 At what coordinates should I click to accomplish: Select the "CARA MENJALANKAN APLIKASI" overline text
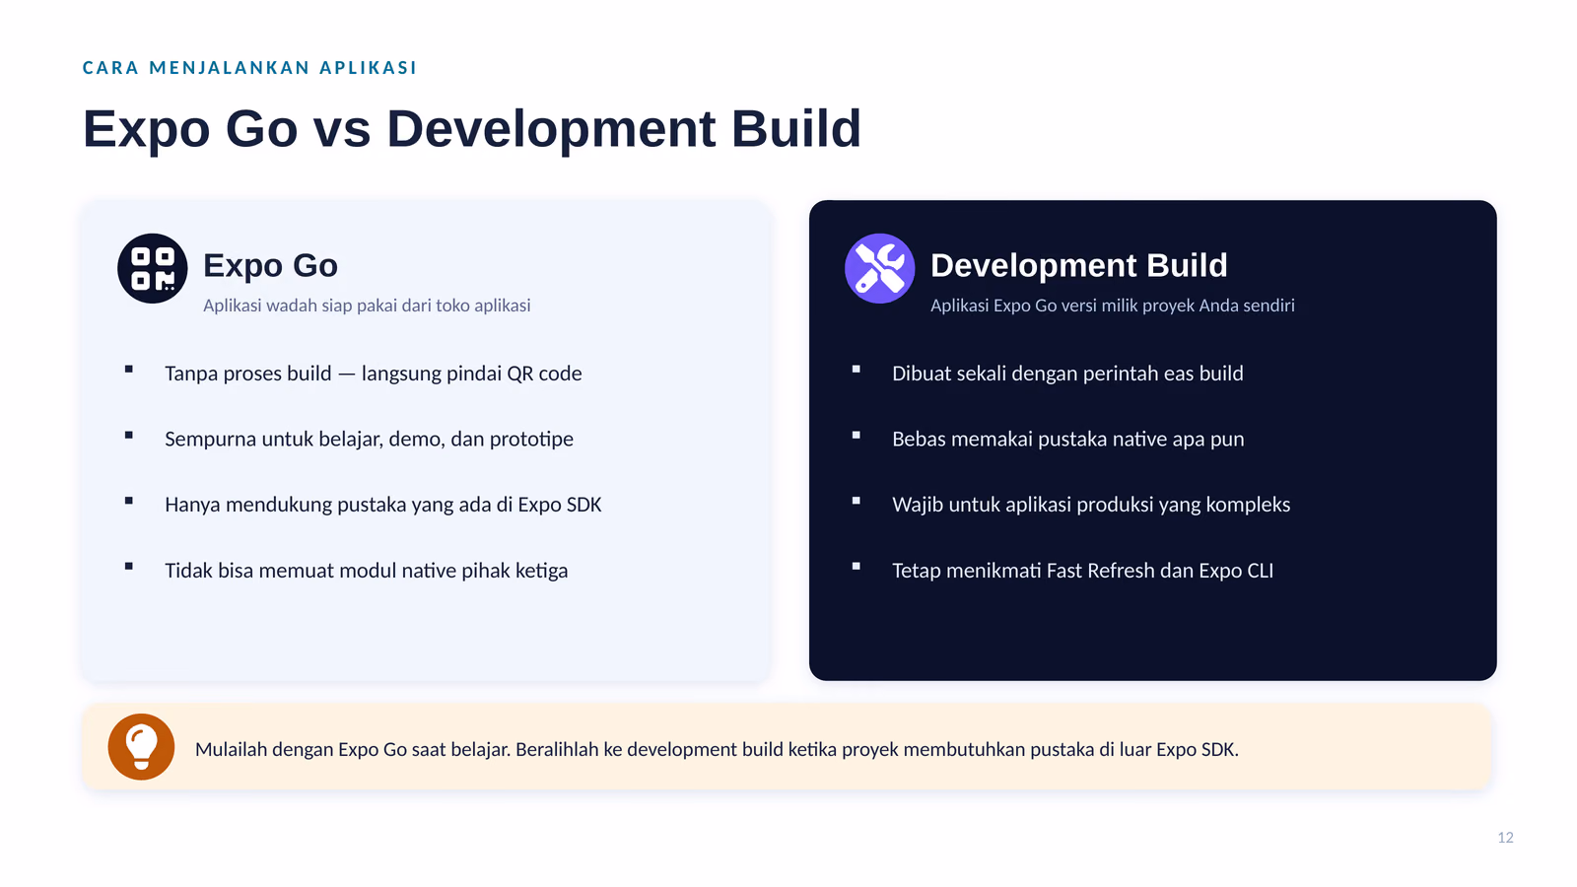coord(249,68)
